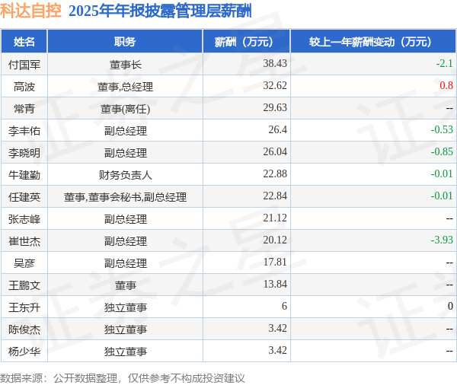The height and width of the screenshot is (385, 457).
Task: Click the 董事(离任) position cell
Action: click(126, 109)
